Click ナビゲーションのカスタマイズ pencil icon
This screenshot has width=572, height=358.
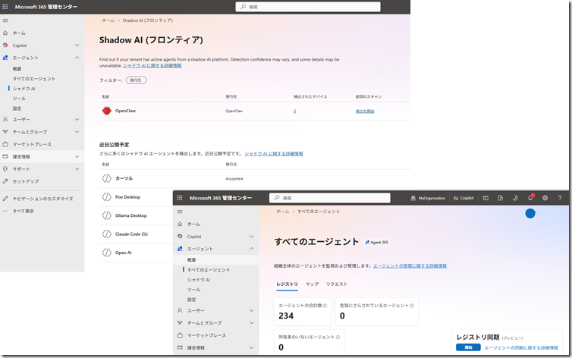5,199
